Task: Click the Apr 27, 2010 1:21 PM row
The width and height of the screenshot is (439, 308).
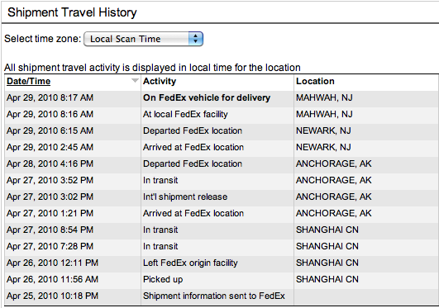Action: pos(222,213)
